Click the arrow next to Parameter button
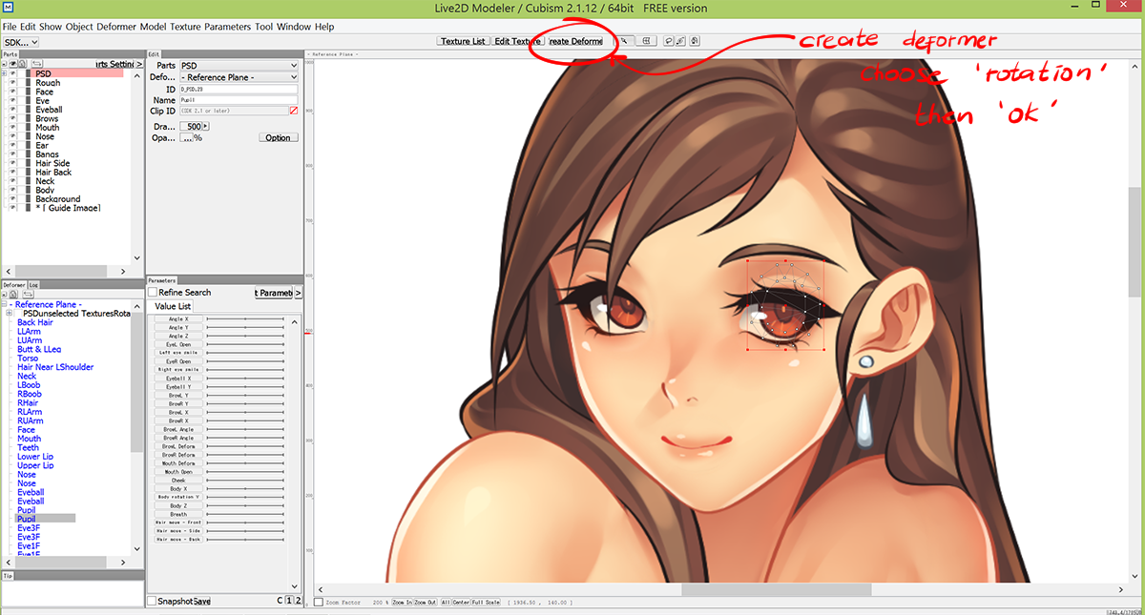The width and height of the screenshot is (1145, 615). 298,293
